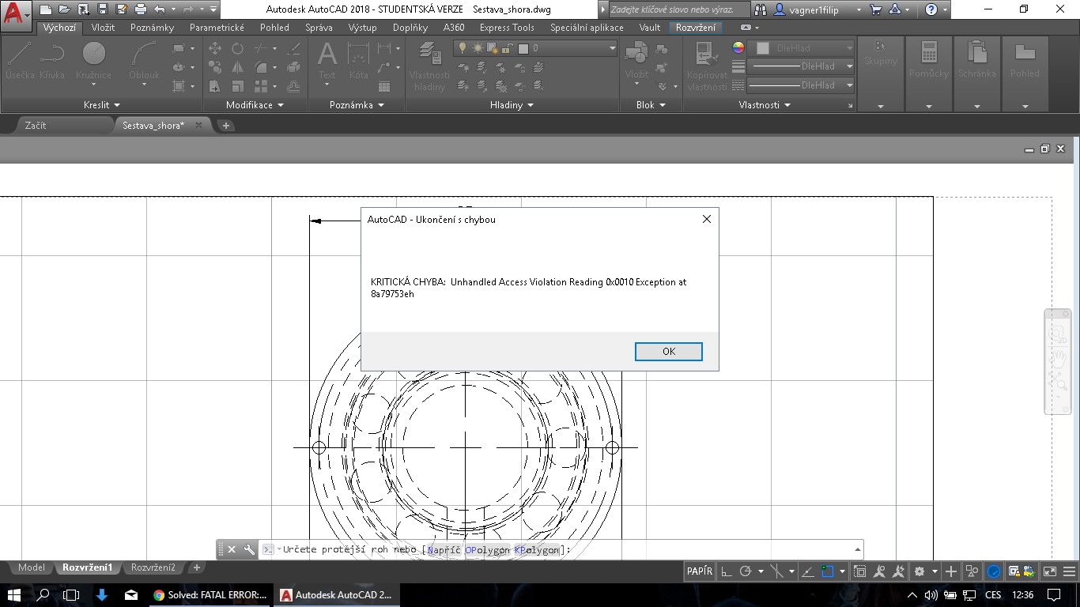
Task: Expand the Modifikace panel dropdown
Action: pos(255,105)
